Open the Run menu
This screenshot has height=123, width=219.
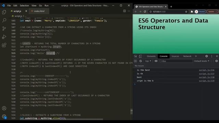47,5
